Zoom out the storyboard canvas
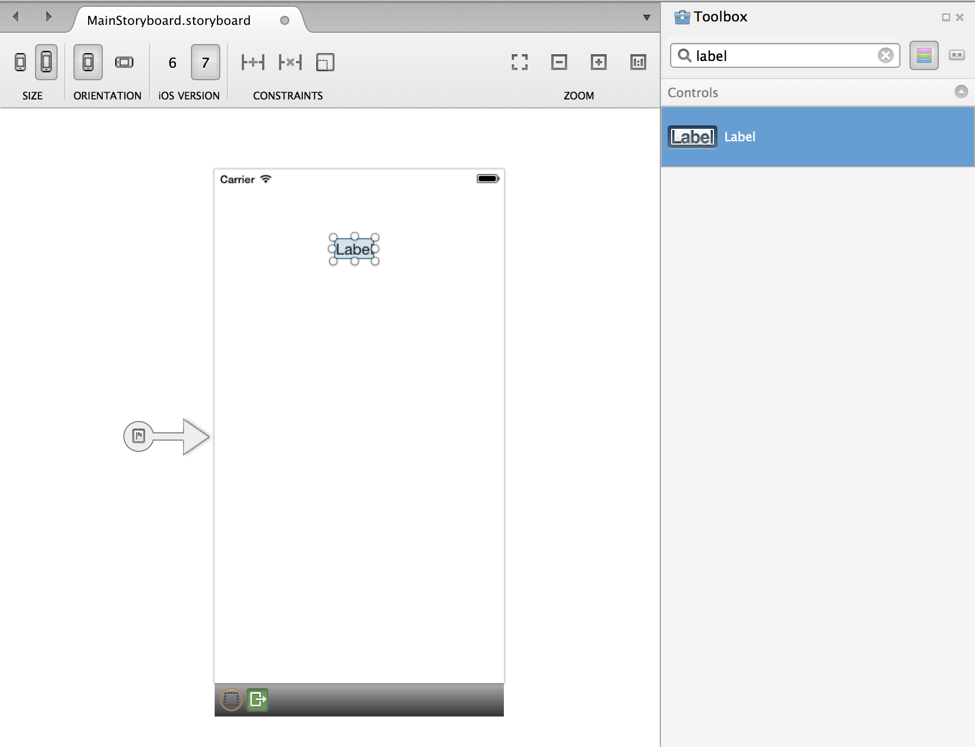Image resolution: width=975 pixels, height=747 pixels. tap(559, 62)
